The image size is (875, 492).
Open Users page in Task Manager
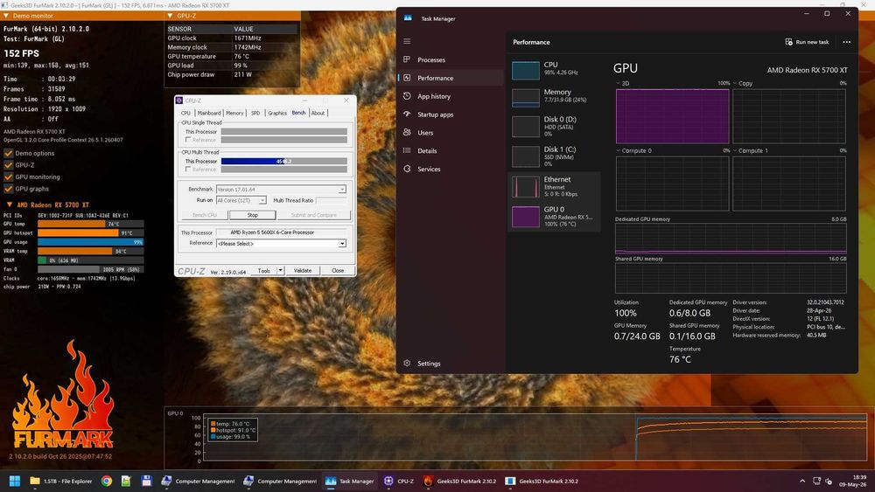pos(425,133)
